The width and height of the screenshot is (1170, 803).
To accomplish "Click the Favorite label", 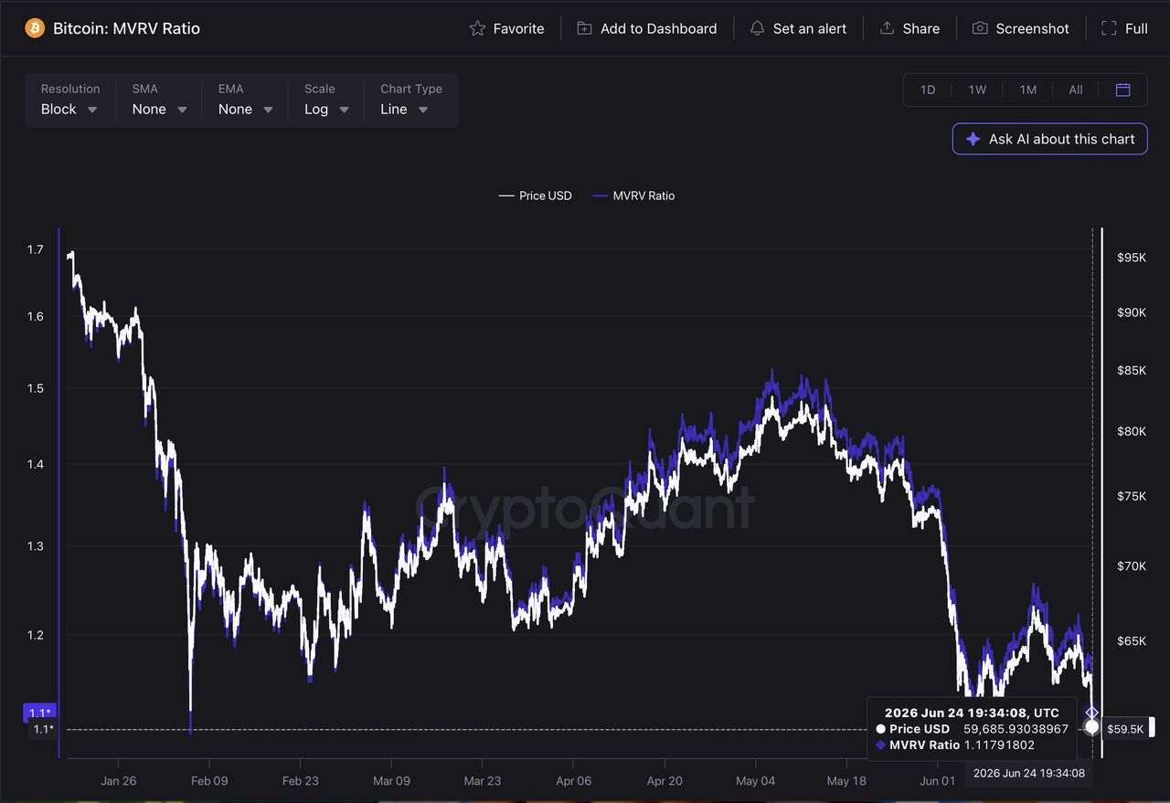I will (518, 28).
